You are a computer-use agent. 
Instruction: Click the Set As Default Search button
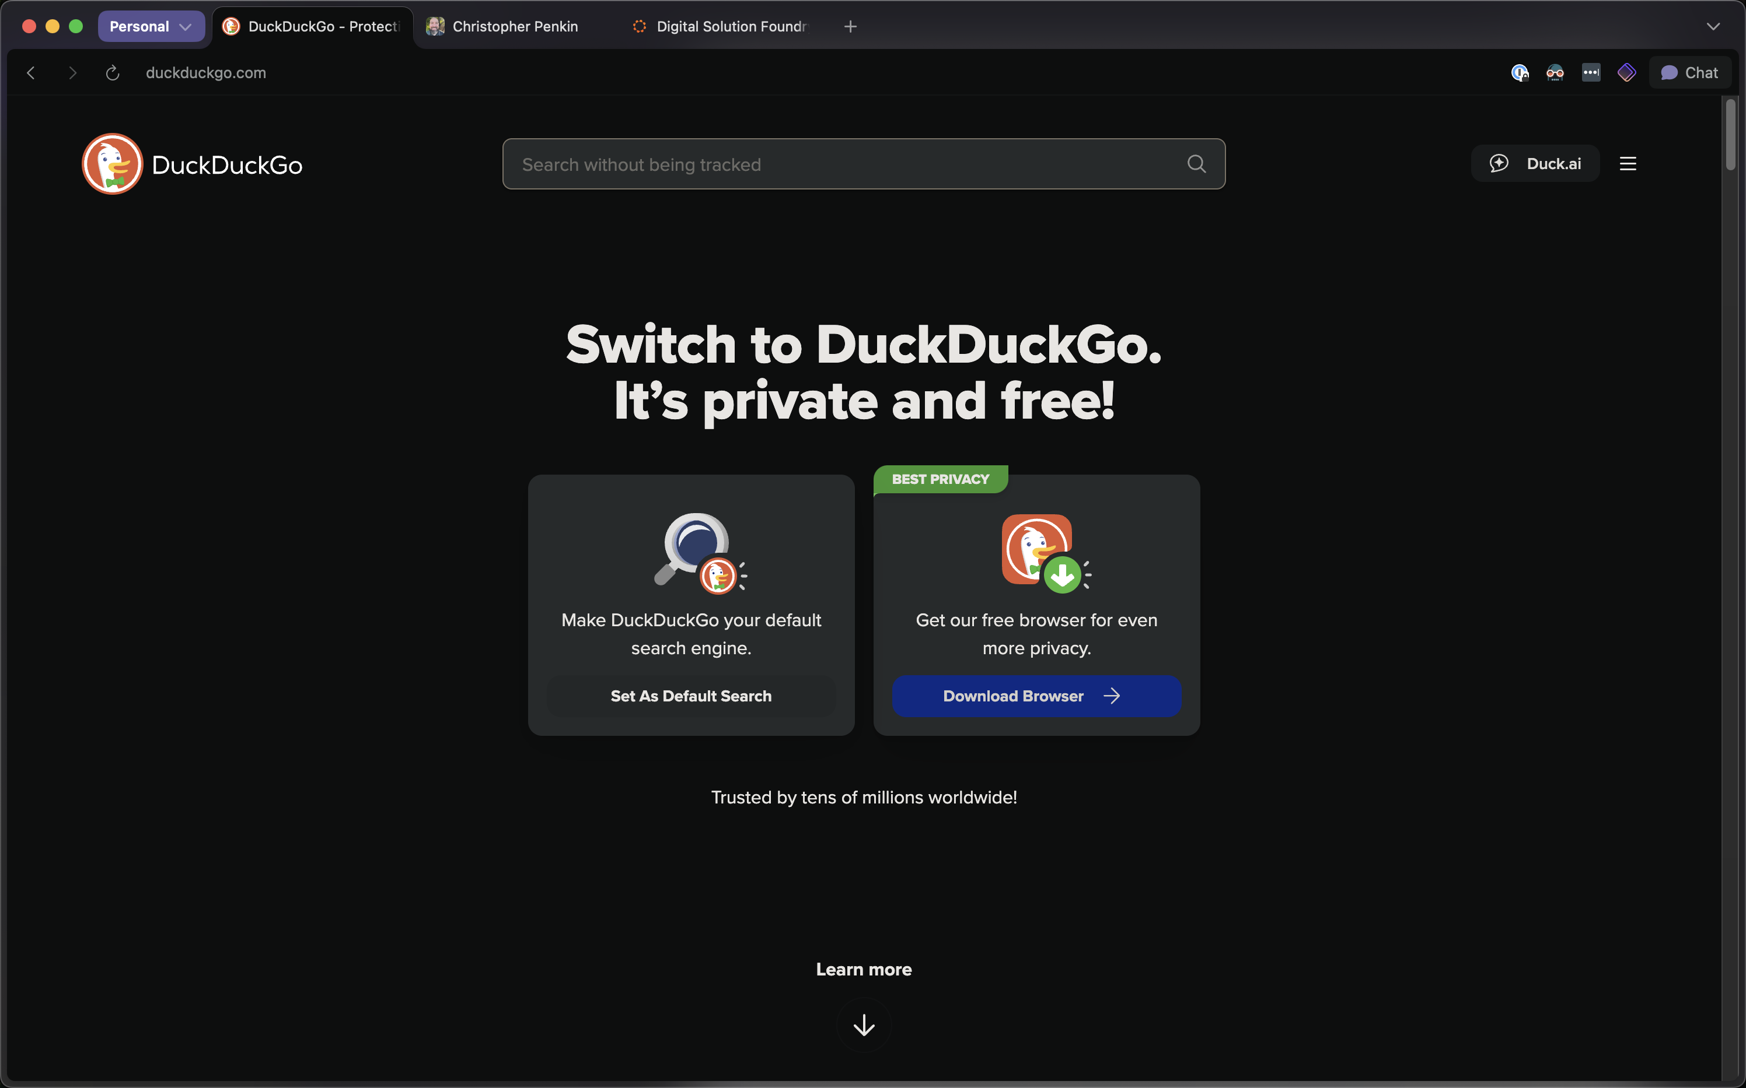coord(690,696)
